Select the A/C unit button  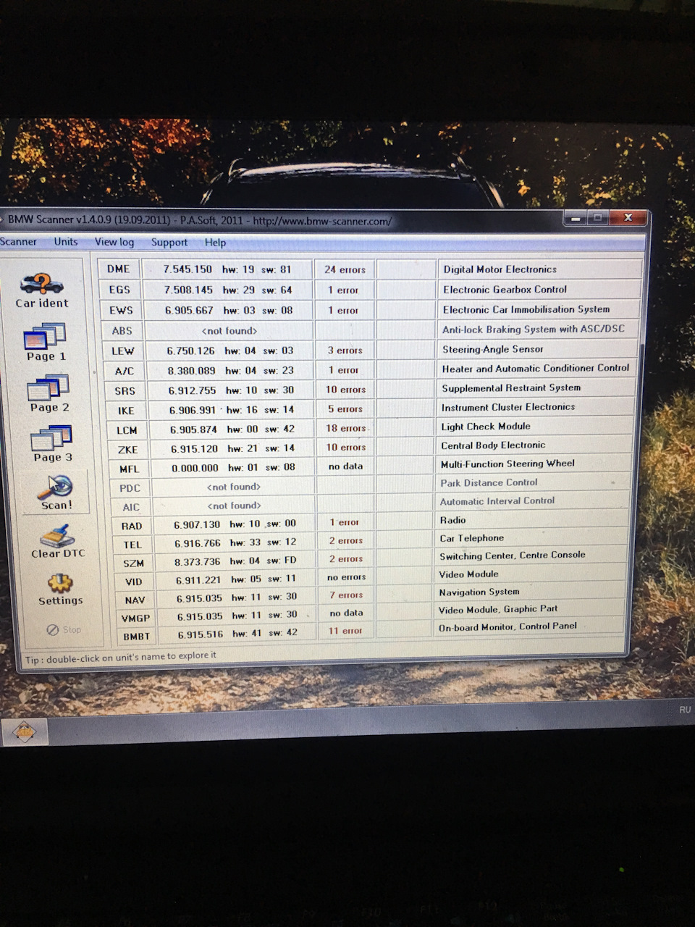[x=125, y=371]
